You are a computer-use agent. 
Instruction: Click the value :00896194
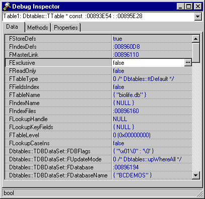point(126,167)
